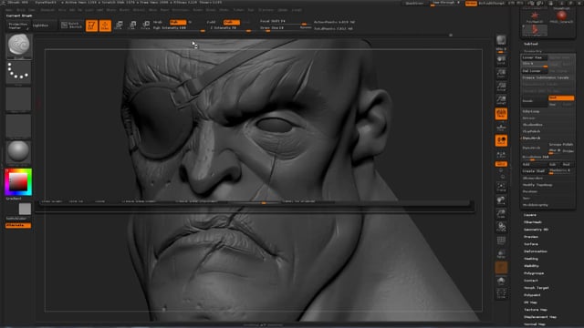This screenshot has height=328, width=584.
Task: Click the orange Alternate button
Action: pyautogui.click(x=18, y=225)
